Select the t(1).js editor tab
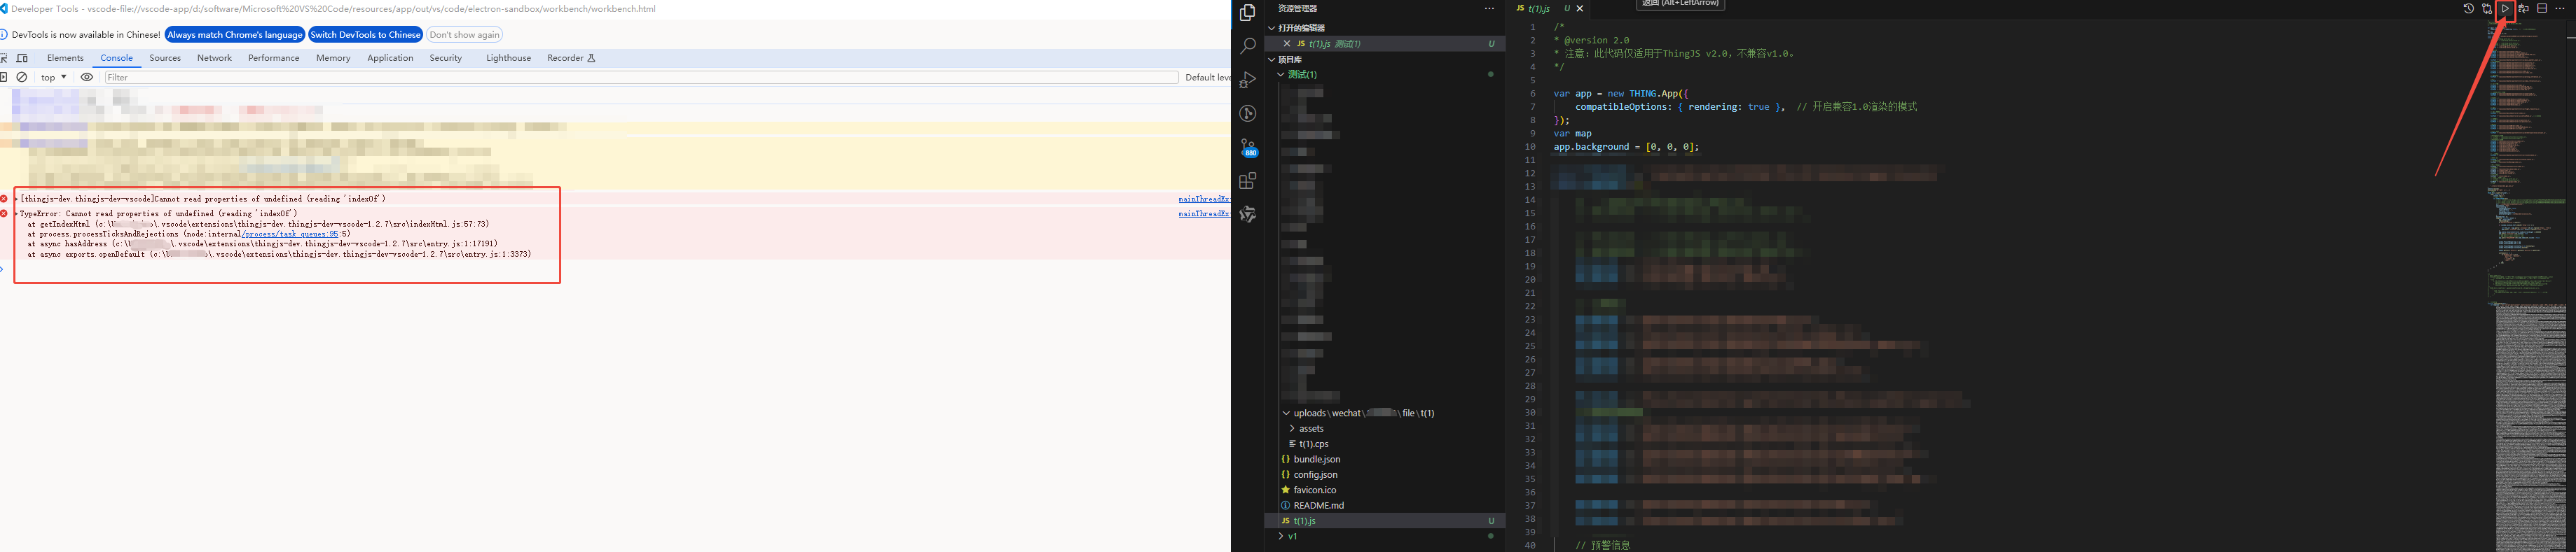 pos(1549,8)
